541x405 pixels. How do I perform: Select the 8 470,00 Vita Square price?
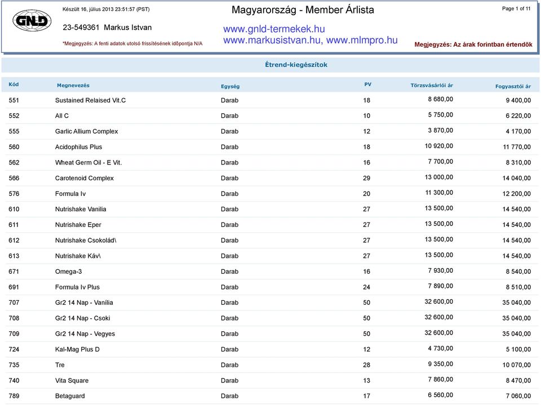[x=518, y=381]
